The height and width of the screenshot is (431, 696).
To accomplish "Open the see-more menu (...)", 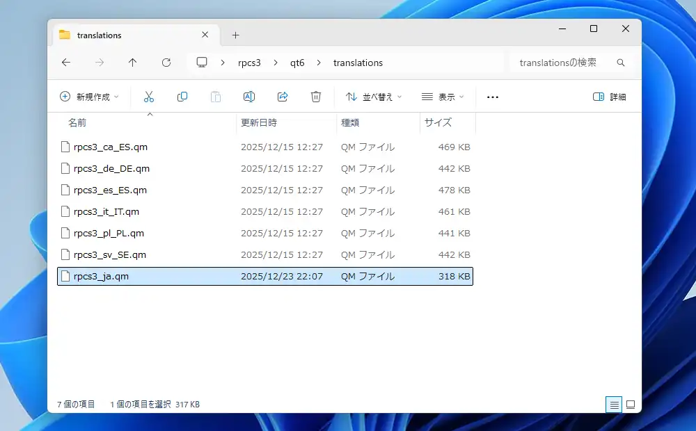I will click(x=492, y=97).
